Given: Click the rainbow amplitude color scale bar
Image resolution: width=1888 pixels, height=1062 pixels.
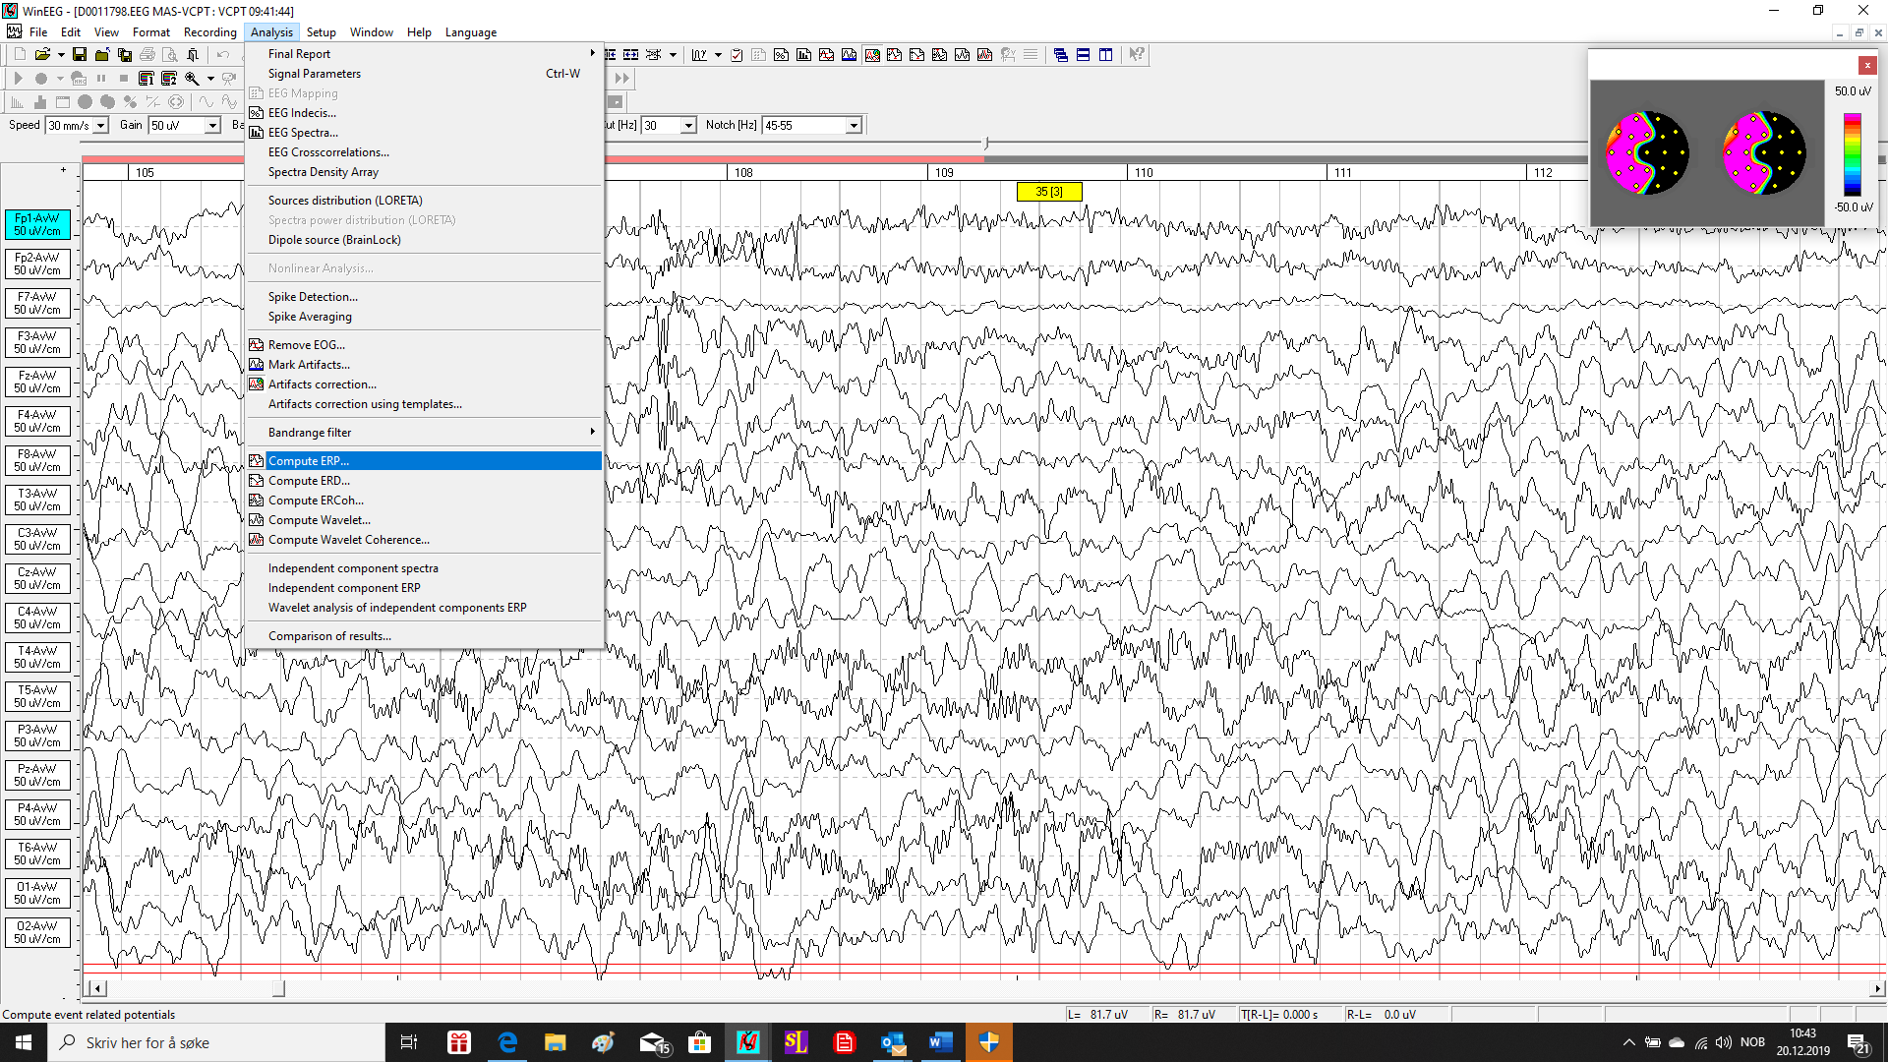Looking at the screenshot, I should tap(1852, 154).
